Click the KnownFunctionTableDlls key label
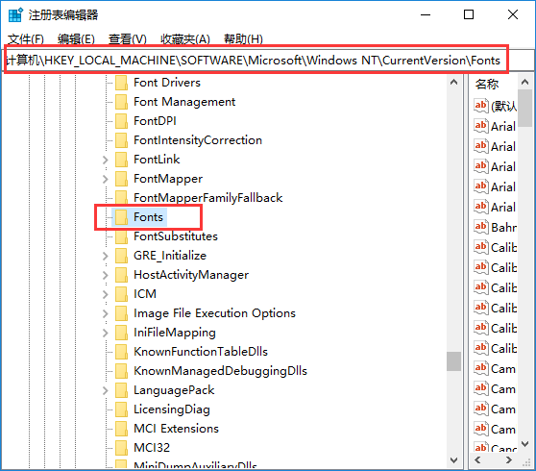This screenshot has width=536, height=471. pyautogui.click(x=201, y=352)
